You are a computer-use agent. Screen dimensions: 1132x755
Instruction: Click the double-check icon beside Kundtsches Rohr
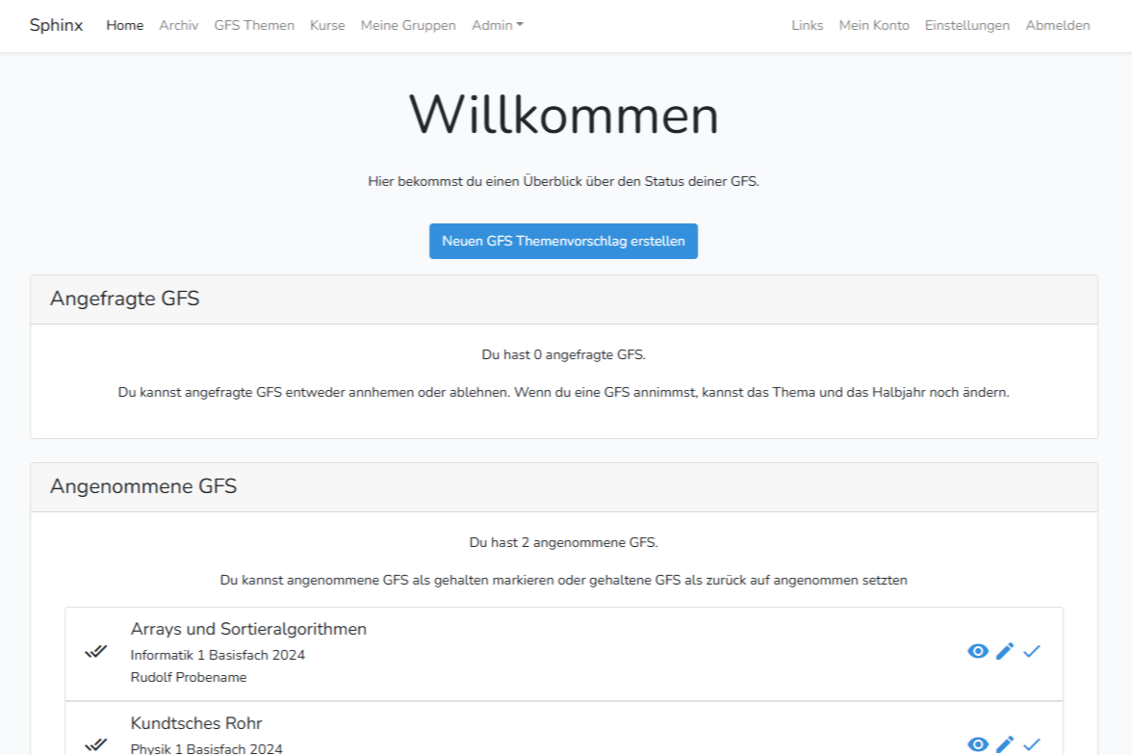point(96,743)
